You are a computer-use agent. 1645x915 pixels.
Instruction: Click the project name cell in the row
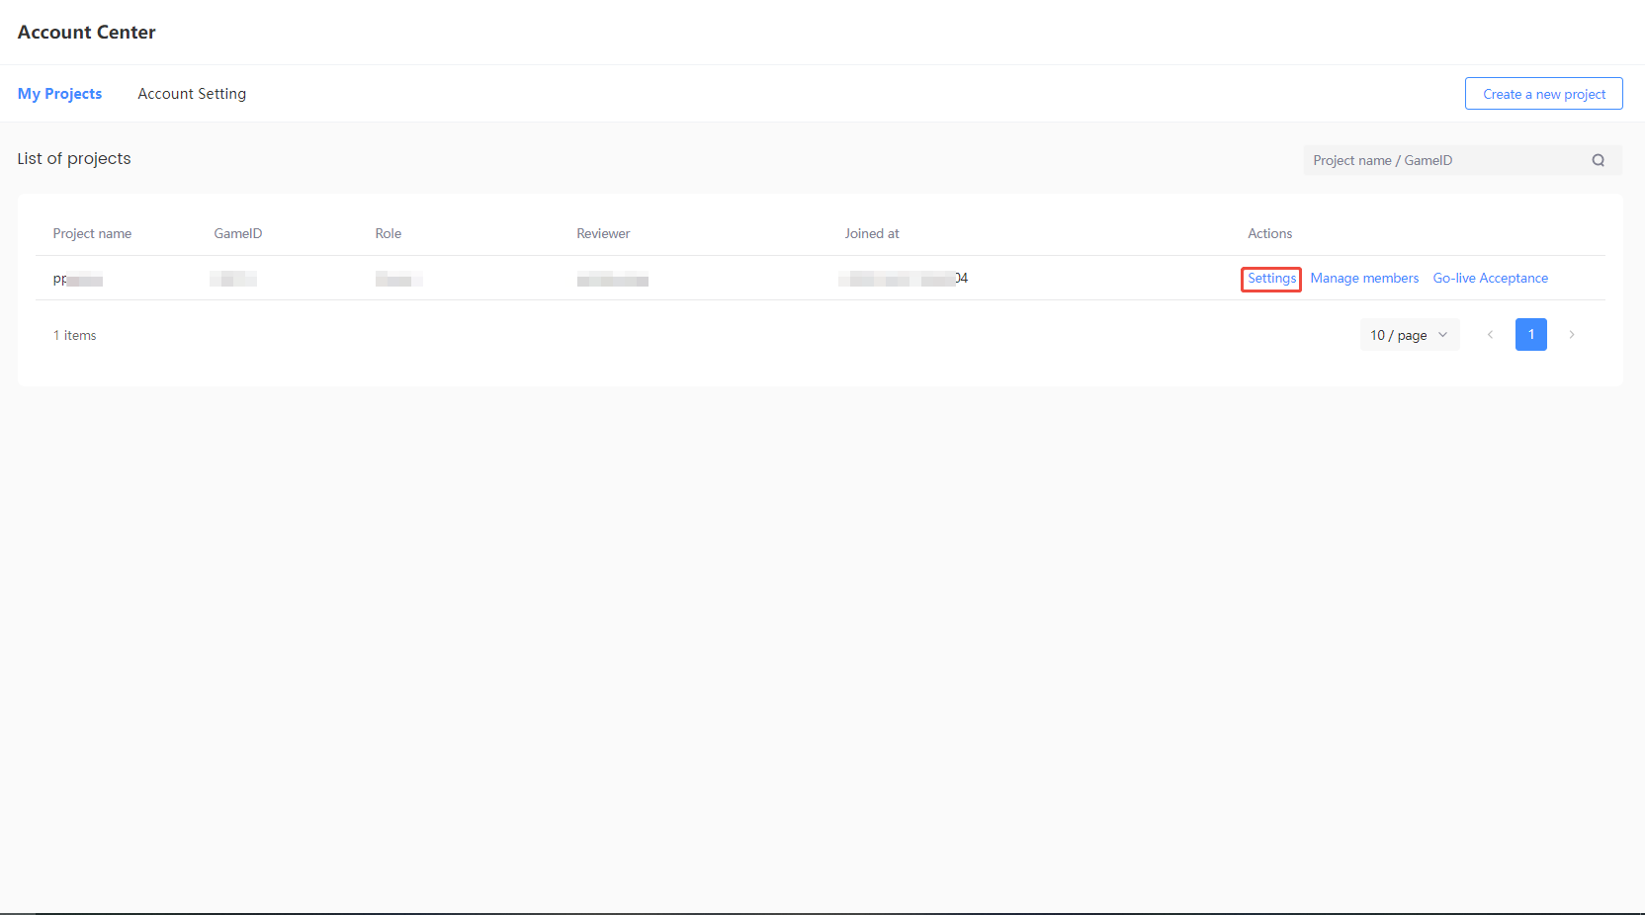tap(78, 280)
